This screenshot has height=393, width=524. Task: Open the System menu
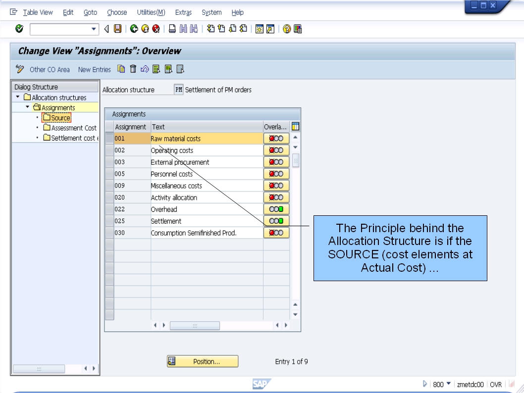coord(211,12)
